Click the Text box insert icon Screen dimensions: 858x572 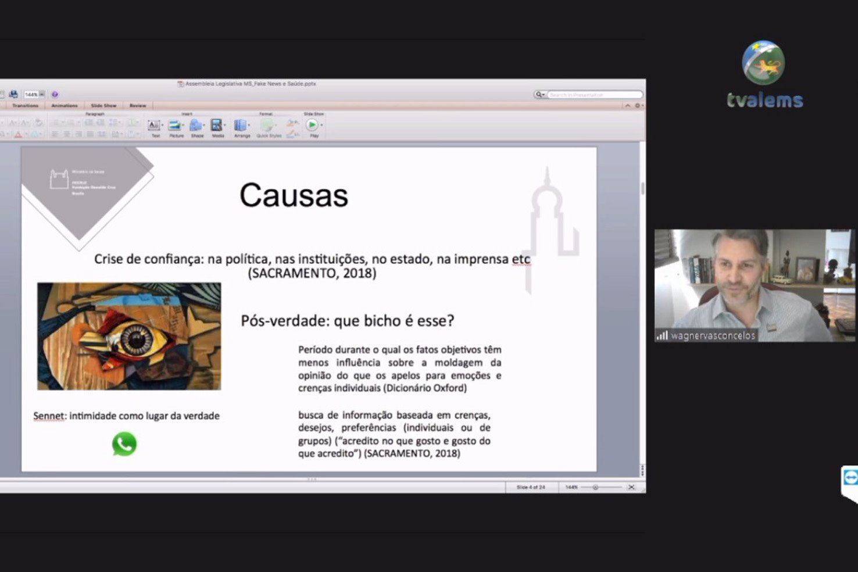tap(154, 126)
